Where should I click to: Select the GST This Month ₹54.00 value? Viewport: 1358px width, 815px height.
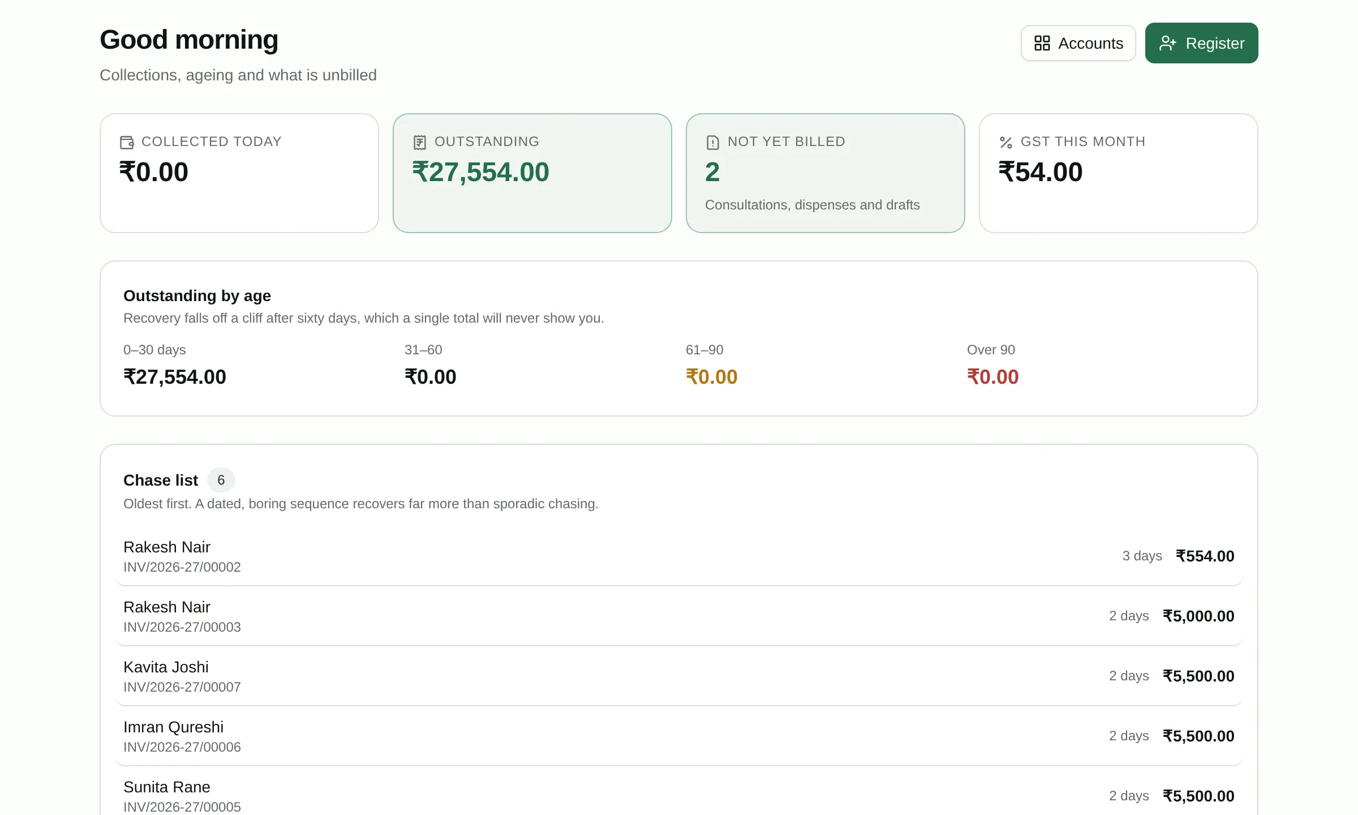pos(1040,172)
